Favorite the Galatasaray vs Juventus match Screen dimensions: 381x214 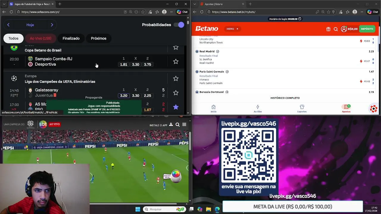click(x=176, y=93)
